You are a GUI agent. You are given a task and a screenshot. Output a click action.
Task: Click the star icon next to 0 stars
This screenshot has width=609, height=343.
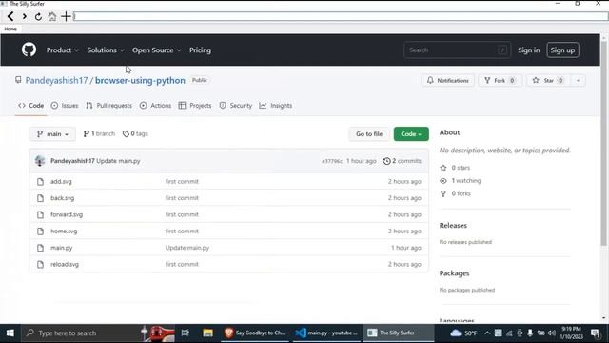click(443, 168)
